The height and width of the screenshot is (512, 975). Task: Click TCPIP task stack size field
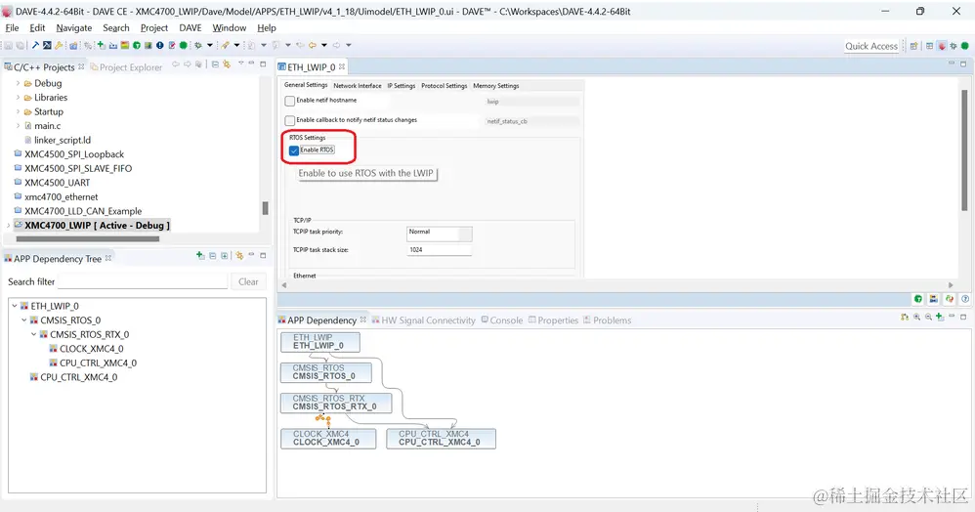click(439, 250)
